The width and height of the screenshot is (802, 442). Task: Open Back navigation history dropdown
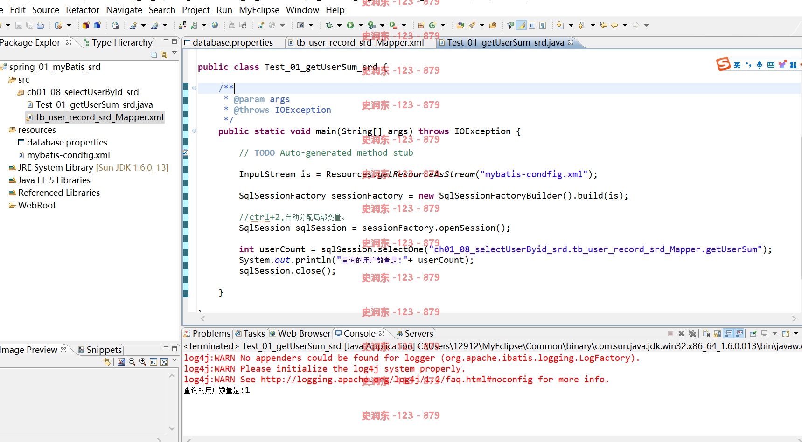[x=625, y=25]
